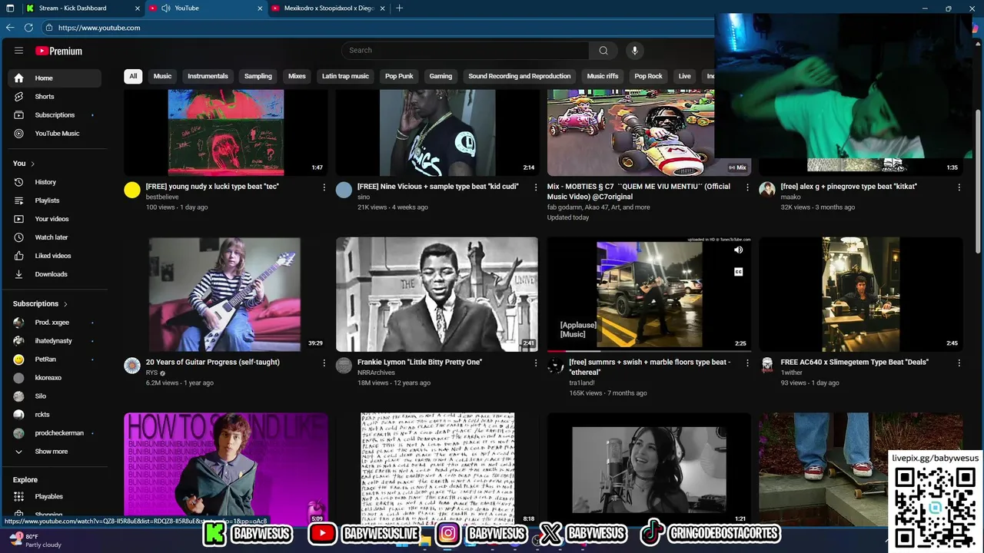Open options menu for FREE AC640 Deals beat
984x553 pixels.
[x=959, y=363]
